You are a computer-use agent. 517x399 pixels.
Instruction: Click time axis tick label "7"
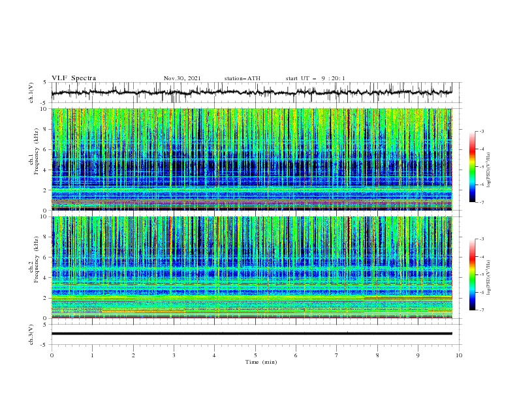[337, 355]
